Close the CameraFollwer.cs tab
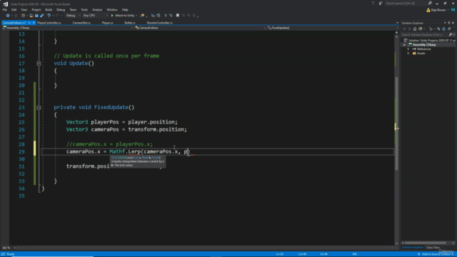The height and width of the screenshot is (257, 457). tap(34, 23)
